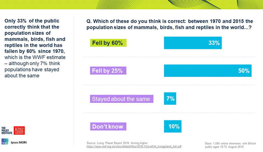The height and width of the screenshot is (152, 263).
Task: Click the 'populations have stayed about the same' text
Action: [32, 73]
